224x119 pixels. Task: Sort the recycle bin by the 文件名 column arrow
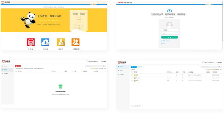pos(50,71)
